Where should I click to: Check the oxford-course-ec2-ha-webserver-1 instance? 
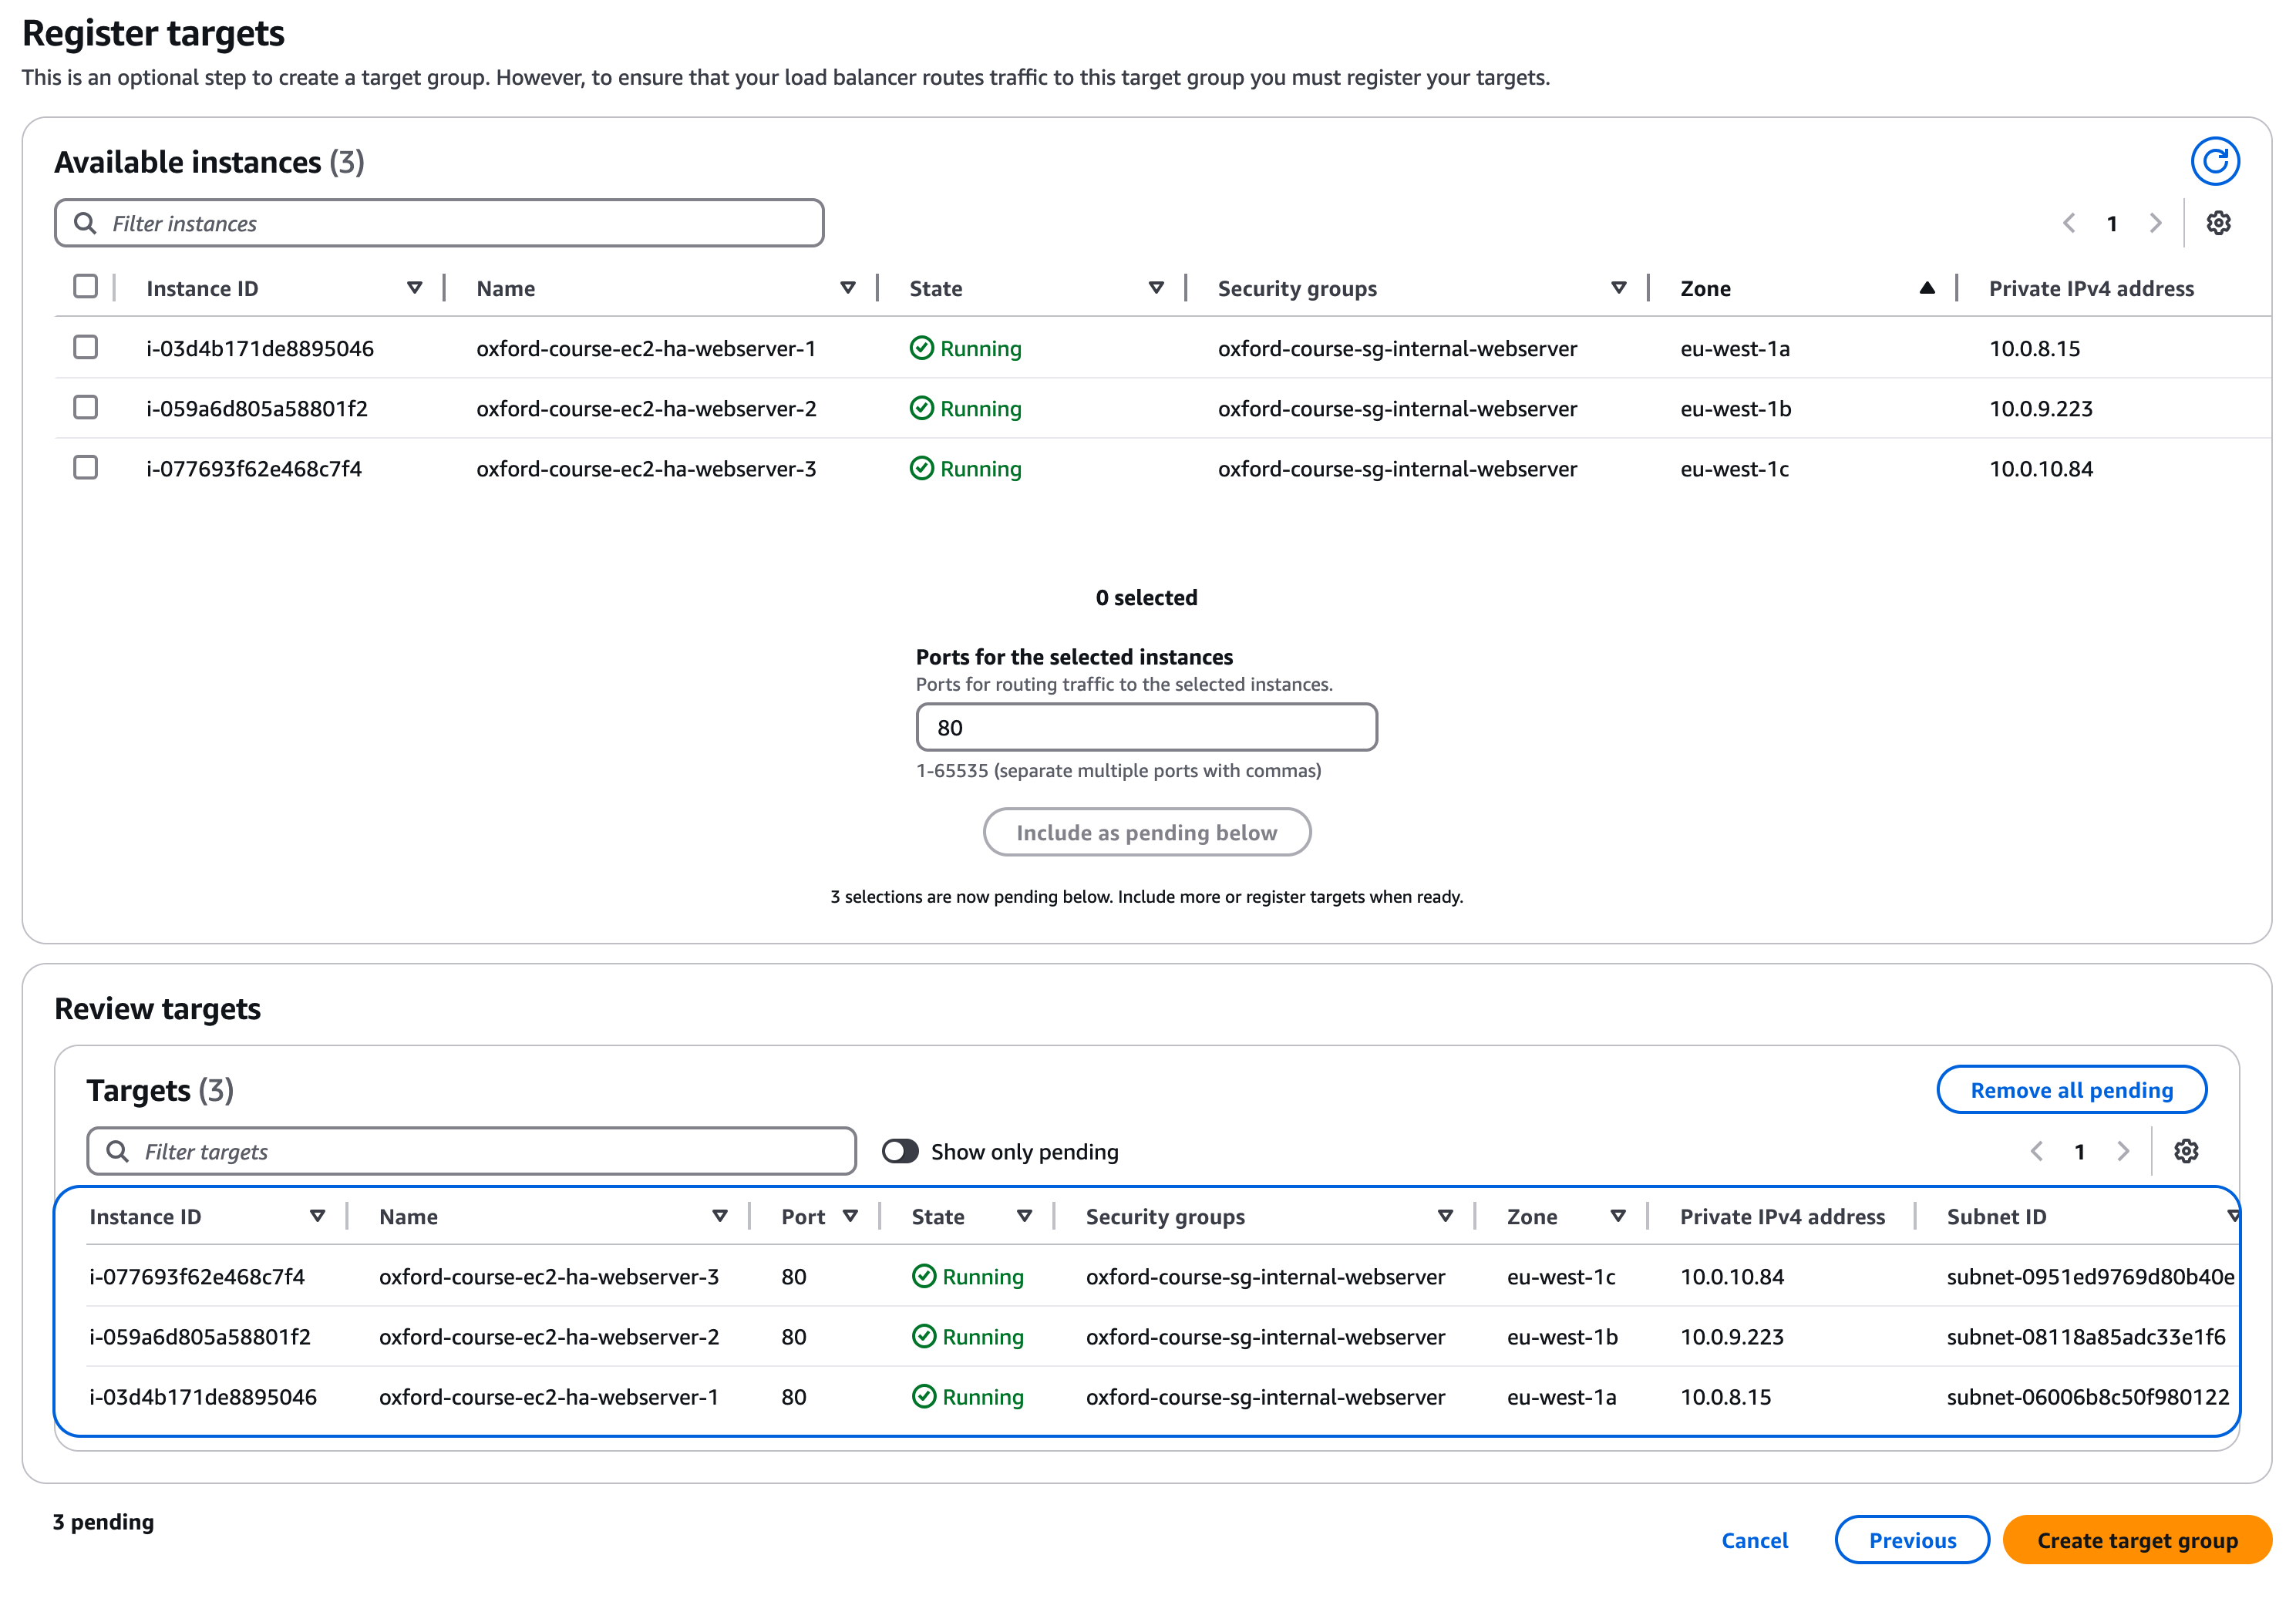point(86,347)
